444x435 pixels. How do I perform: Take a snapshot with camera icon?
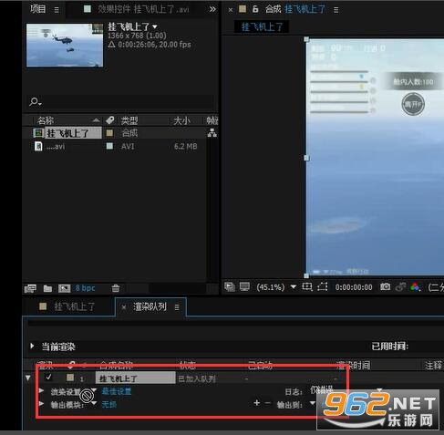click(x=385, y=286)
